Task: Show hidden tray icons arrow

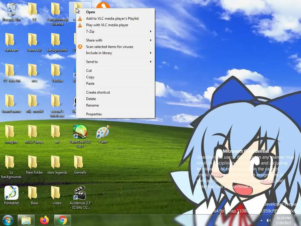Action: tap(262, 220)
